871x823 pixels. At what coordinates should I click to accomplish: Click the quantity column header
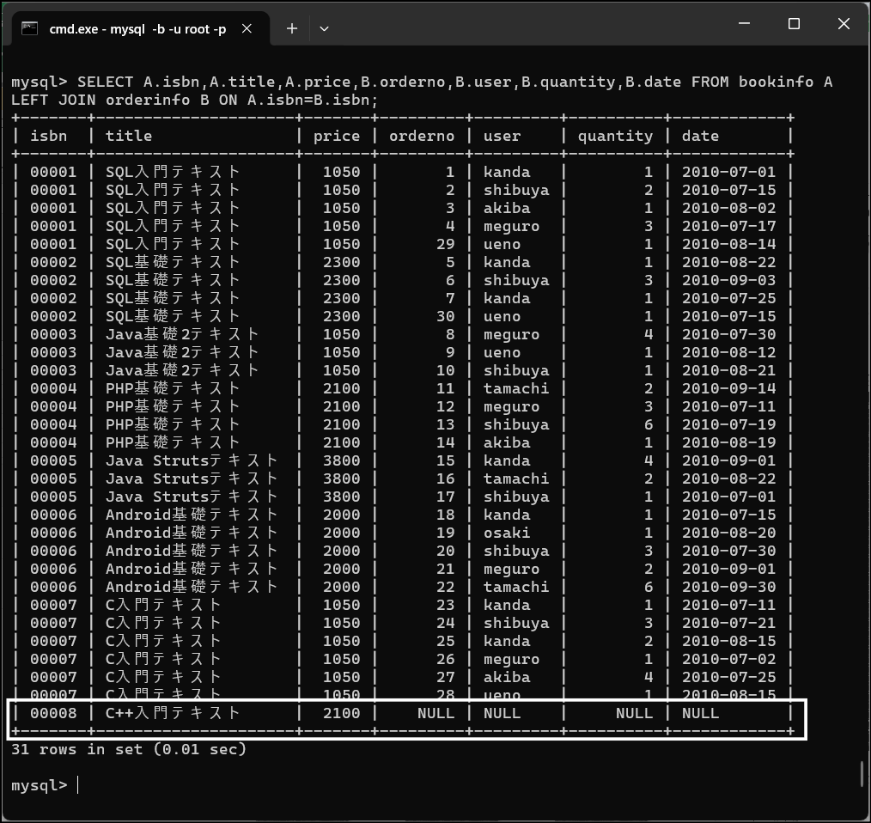615,136
